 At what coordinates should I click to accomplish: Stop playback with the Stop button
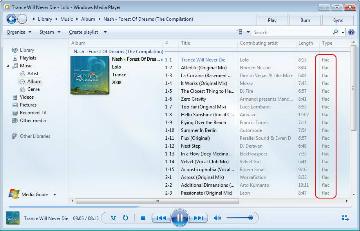click(x=143, y=218)
